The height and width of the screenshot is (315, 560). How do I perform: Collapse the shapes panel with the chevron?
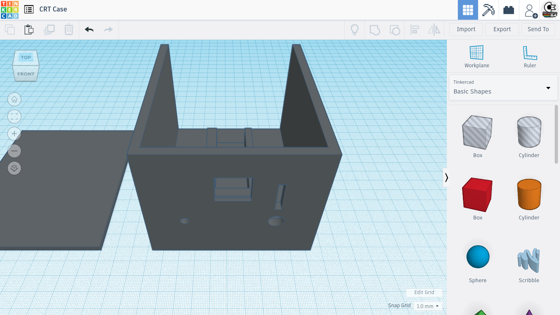446,177
